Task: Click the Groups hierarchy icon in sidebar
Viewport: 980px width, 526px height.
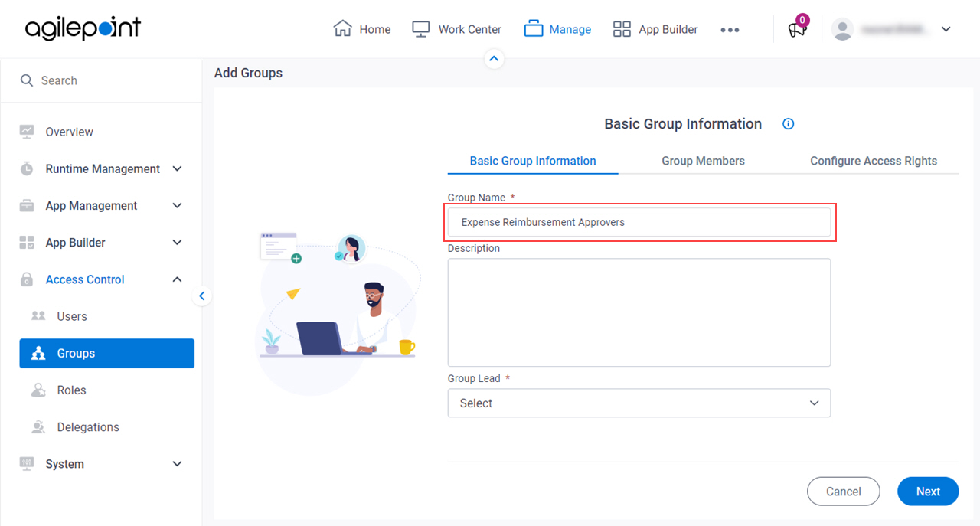Action: (38, 353)
